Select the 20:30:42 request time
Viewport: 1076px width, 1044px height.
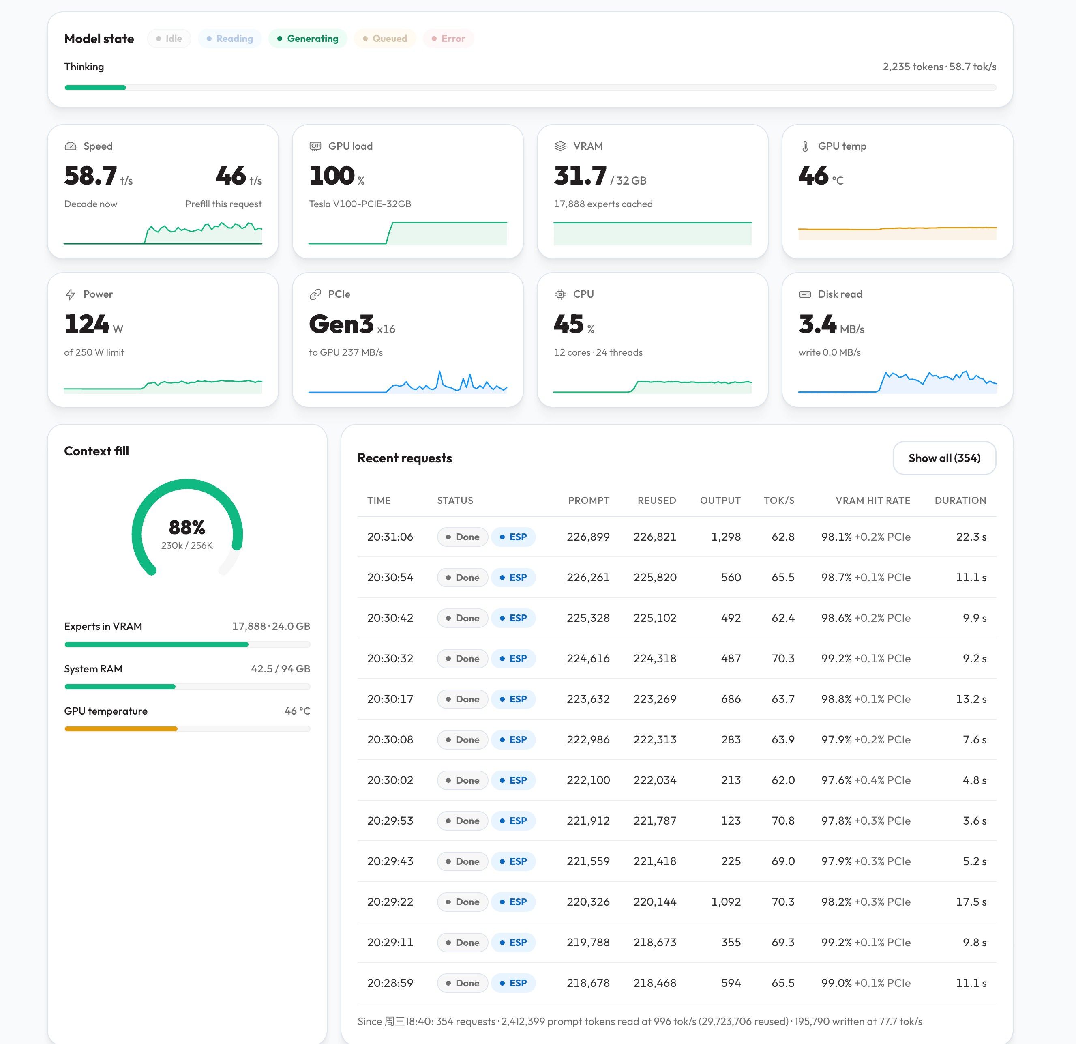pos(390,618)
